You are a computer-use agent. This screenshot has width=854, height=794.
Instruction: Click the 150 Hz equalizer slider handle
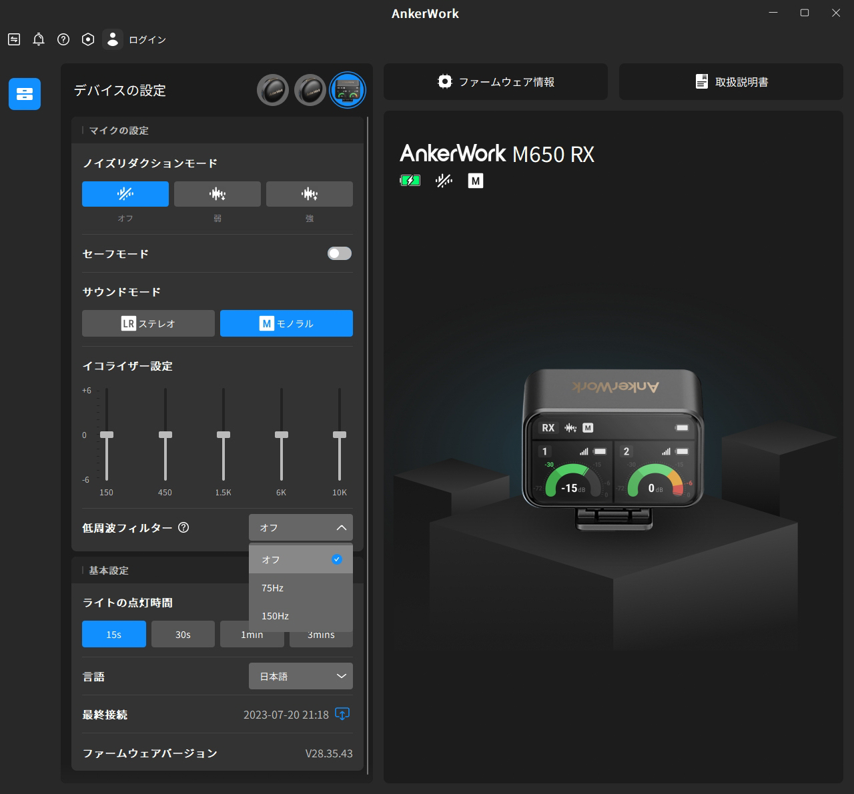(107, 435)
